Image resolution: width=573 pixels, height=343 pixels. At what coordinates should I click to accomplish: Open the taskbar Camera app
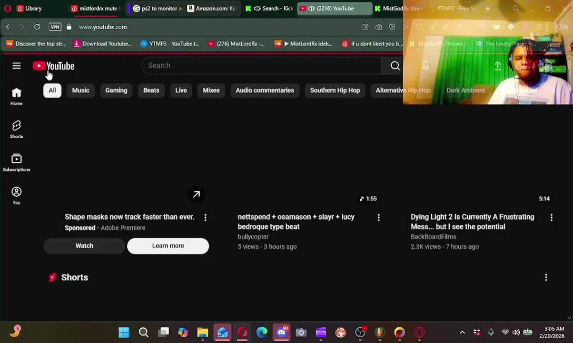[x=301, y=332]
